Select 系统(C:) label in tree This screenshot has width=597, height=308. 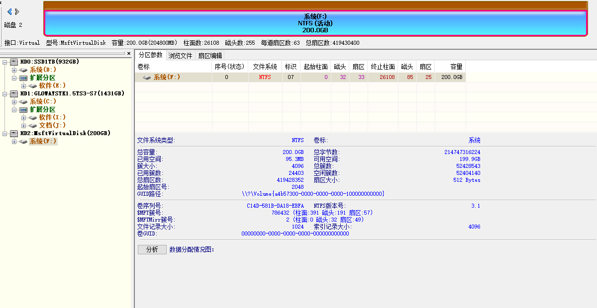[43, 102]
